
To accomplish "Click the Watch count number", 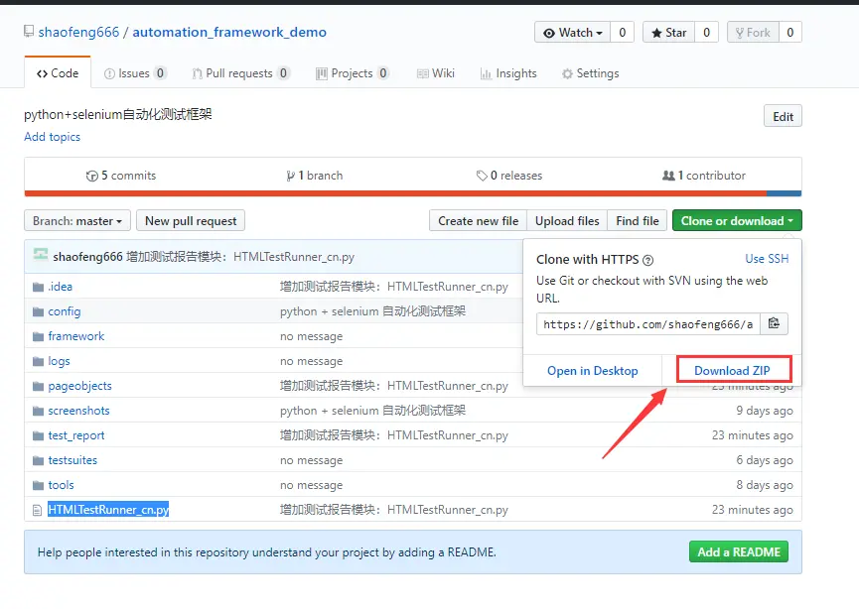I will pyautogui.click(x=623, y=33).
